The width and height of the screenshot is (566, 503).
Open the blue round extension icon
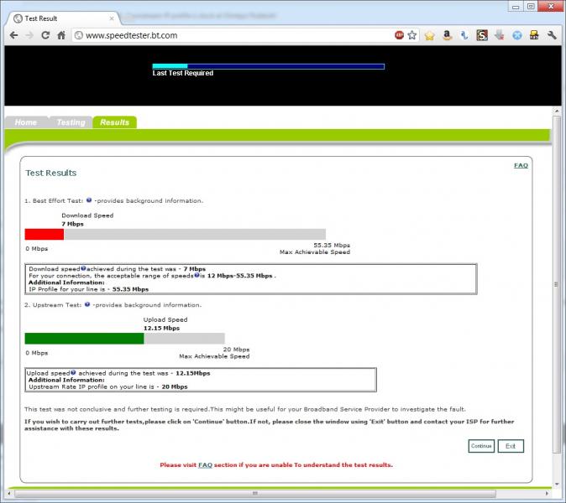517,35
